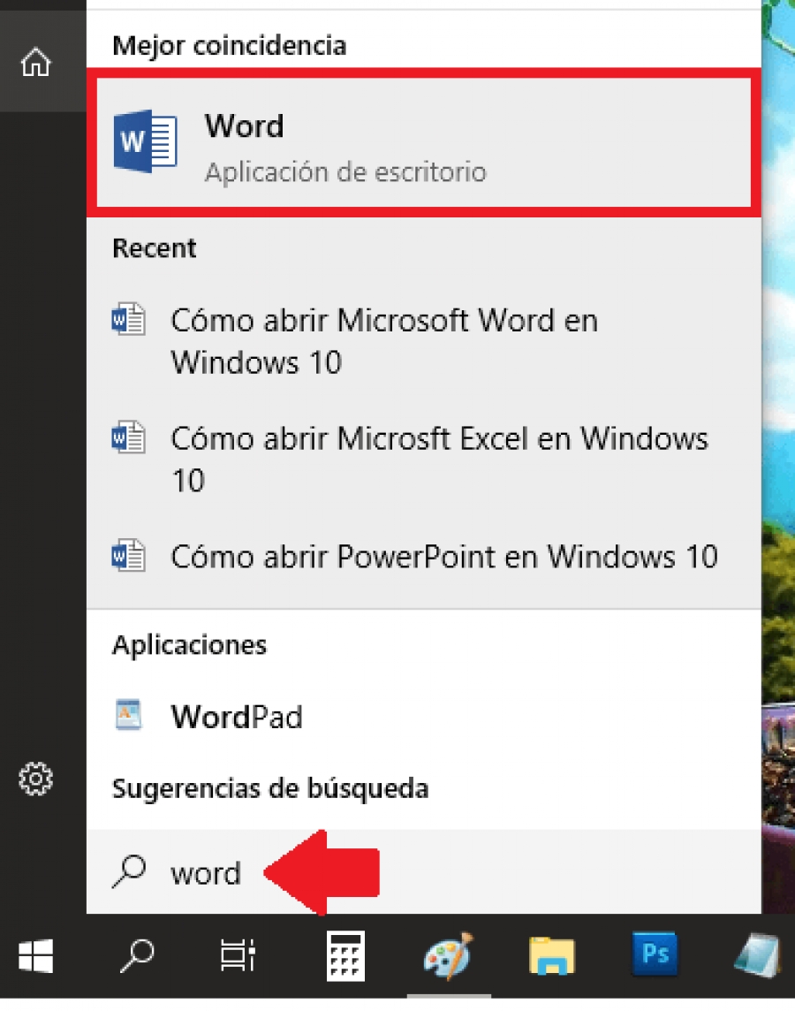
Task: Click the large Word application icon
Action: [x=146, y=141]
